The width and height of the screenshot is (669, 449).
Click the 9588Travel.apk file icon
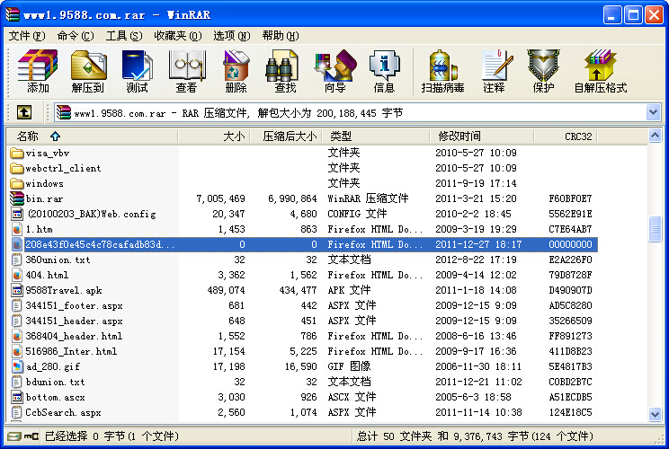[17, 291]
